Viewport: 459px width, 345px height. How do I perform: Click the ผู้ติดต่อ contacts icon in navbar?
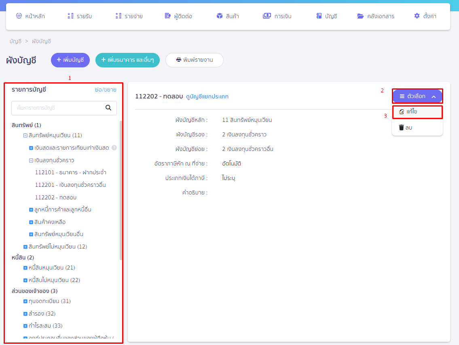tap(168, 16)
